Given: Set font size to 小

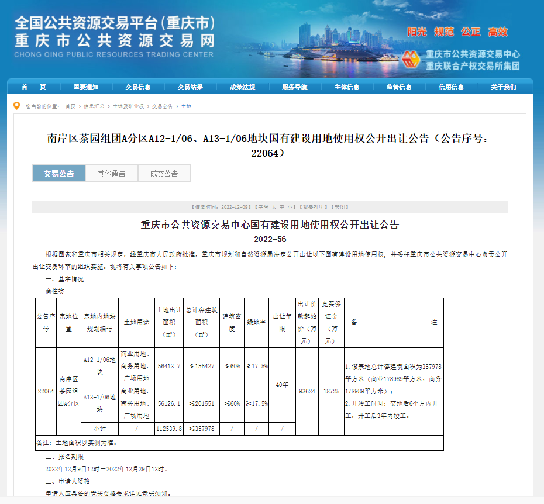Looking at the screenshot, I should [x=290, y=207].
